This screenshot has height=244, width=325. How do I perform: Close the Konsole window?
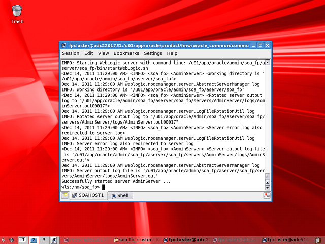[268, 45]
